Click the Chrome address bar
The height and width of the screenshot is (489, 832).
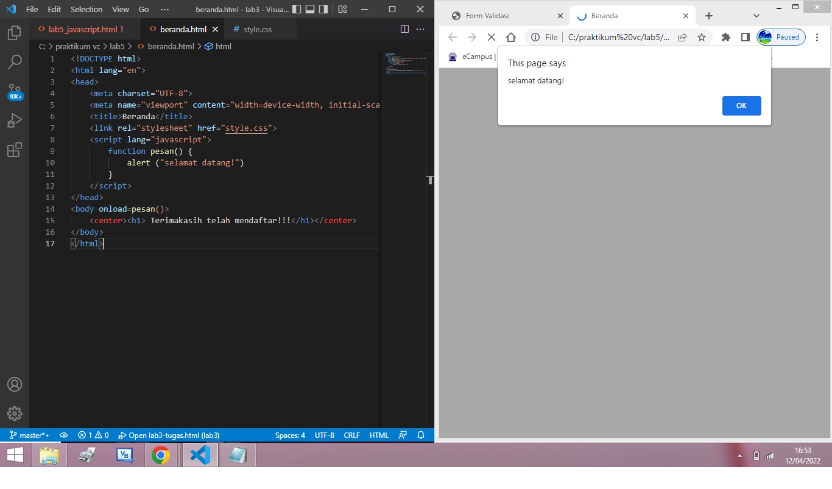click(618, 37)
